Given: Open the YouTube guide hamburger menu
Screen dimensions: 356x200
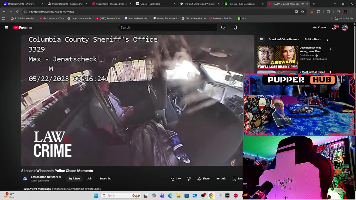Looking at the screenshot, I should (x=7, y=27).
